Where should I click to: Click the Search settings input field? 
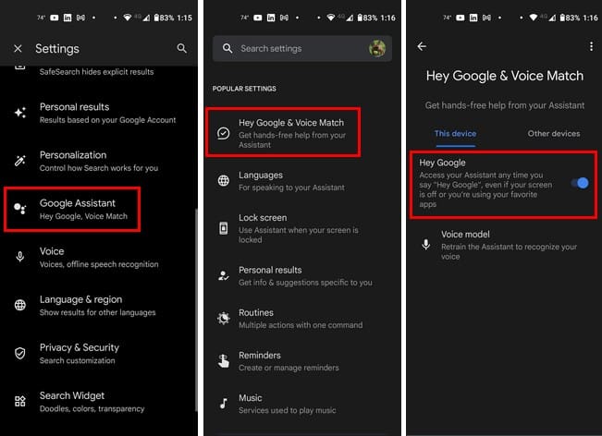point(302,49)
